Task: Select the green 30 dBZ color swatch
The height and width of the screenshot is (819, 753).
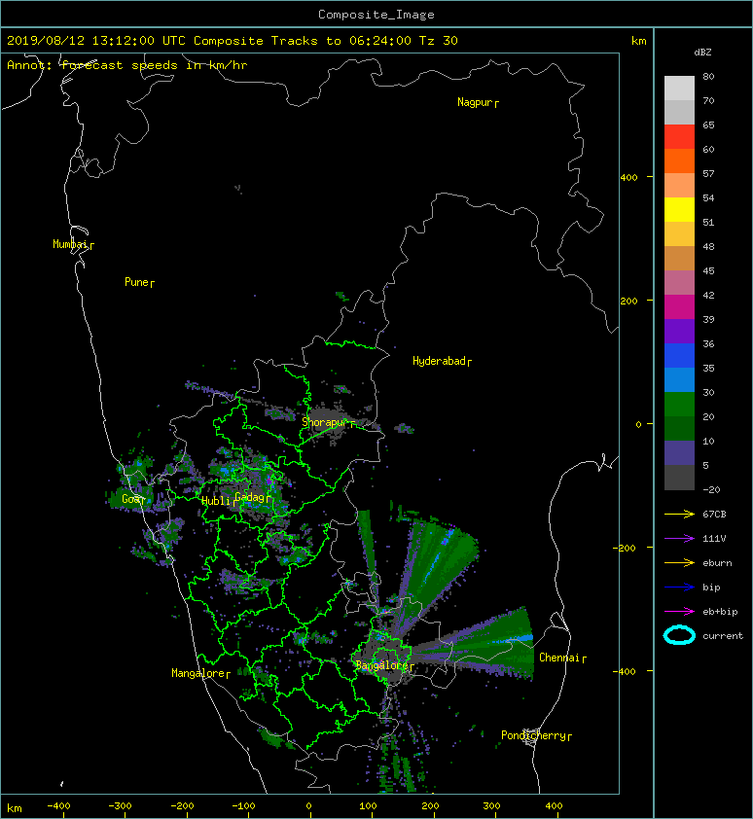Action: point(679,404)
